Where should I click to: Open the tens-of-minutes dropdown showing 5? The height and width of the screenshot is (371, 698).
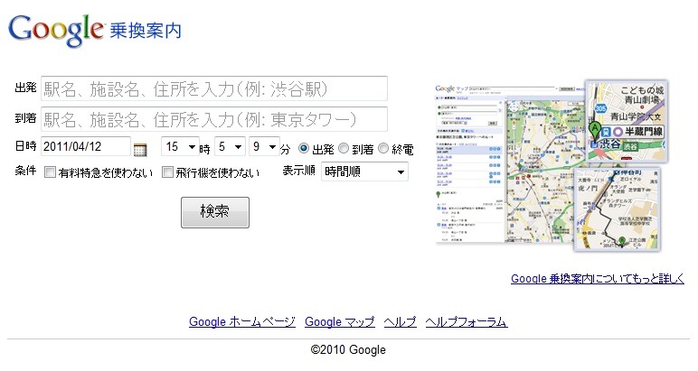(230, 146)
